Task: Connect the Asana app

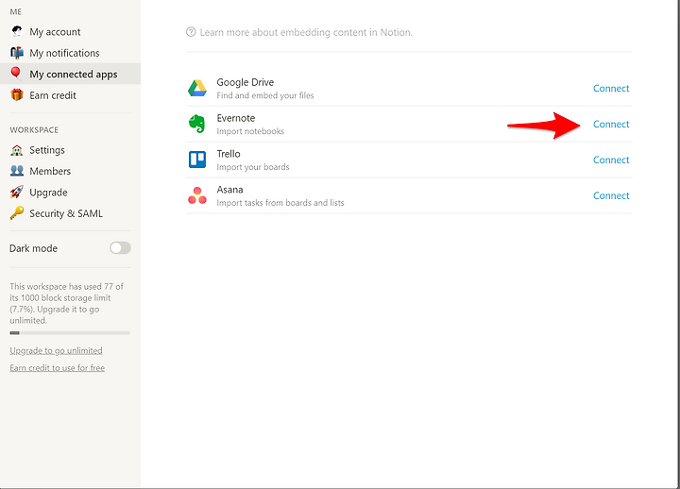Action: tap(611, 195)
